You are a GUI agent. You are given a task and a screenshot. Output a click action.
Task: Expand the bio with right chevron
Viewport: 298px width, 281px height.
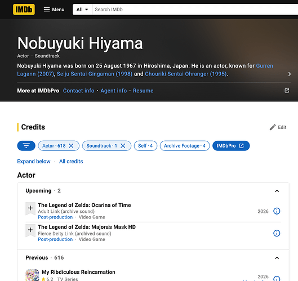pyautogui.click(x=289, y=74)
